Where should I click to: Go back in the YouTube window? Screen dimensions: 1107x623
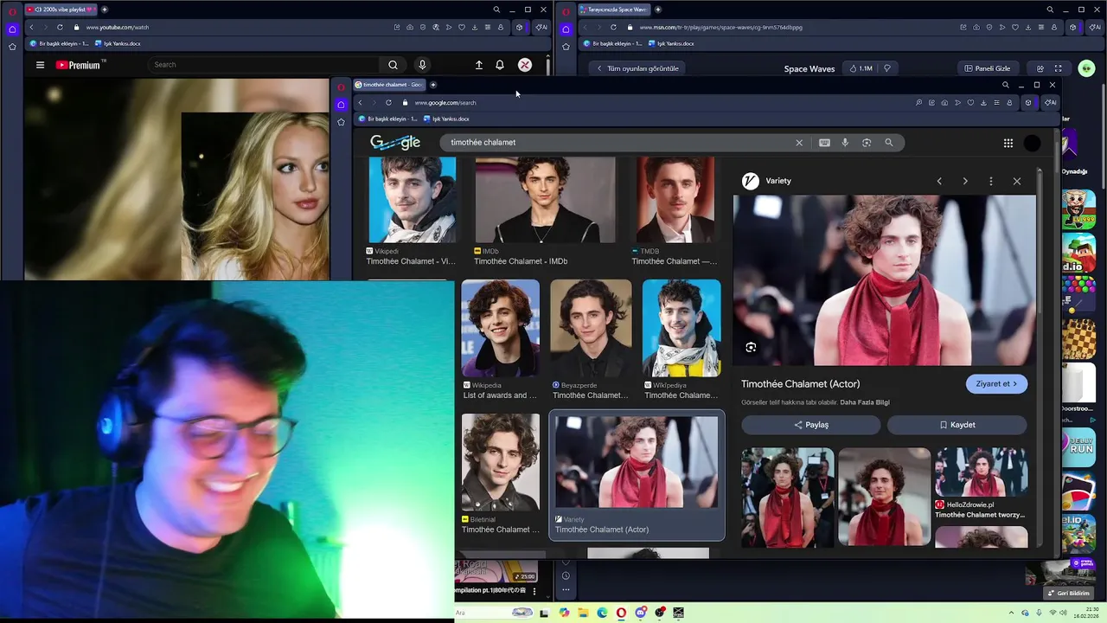point(31,27)
